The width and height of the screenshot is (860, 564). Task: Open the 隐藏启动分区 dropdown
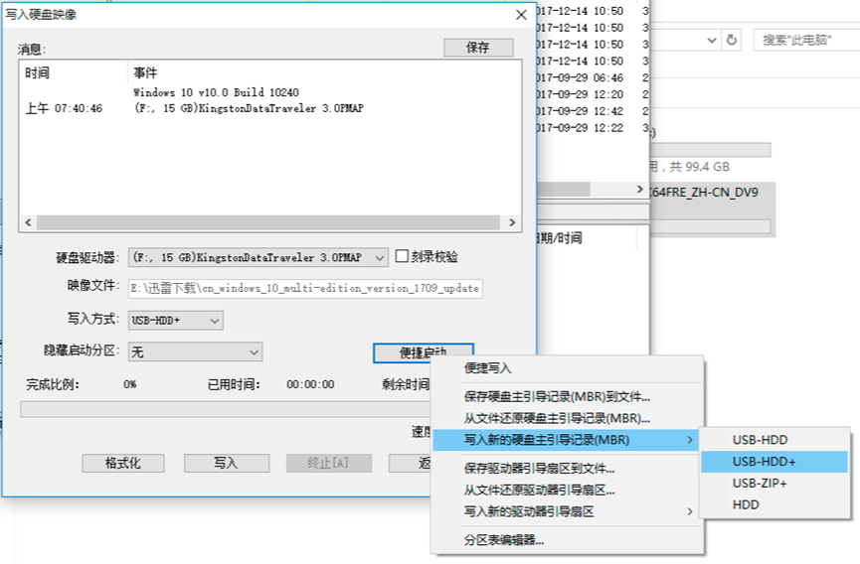coord(195,352)
